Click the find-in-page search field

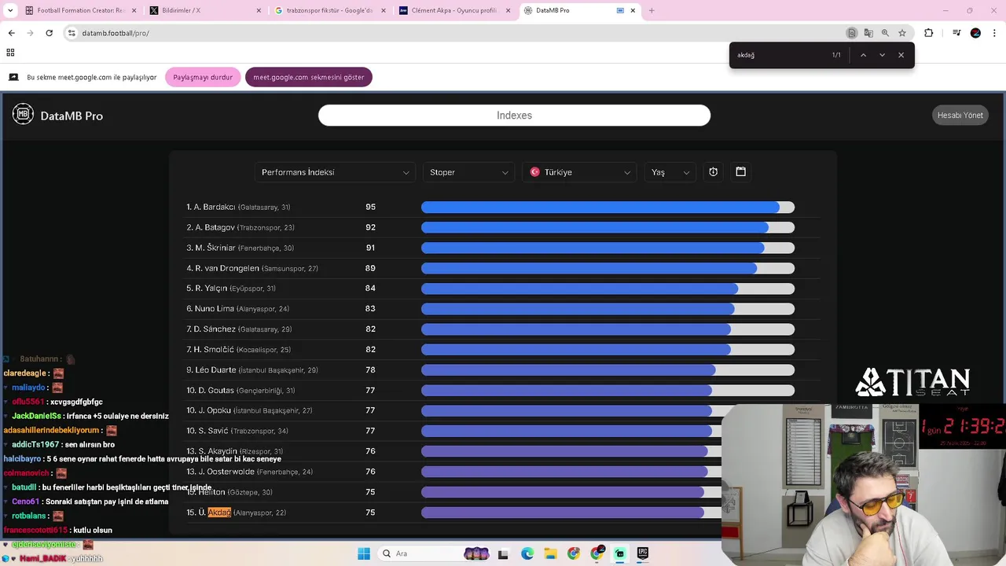click(778, 55)
